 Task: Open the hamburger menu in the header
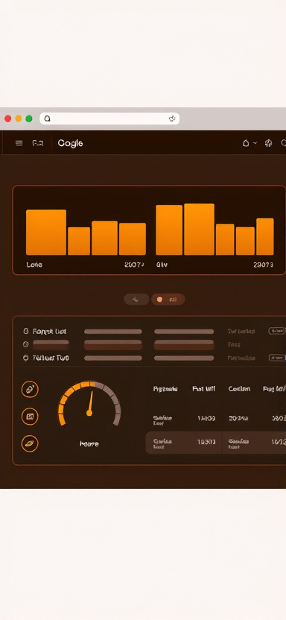[x=19, y=143]
